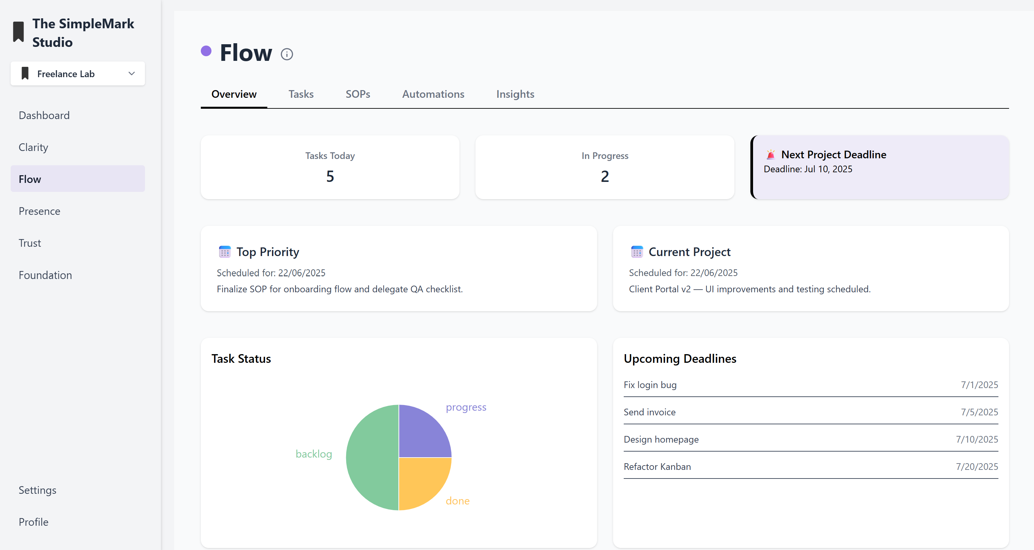
Task: Click the 7/1/2025 deadline date
Action: 979,385
